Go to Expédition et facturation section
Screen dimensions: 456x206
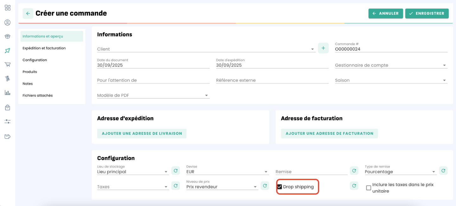tap(44, 48)
